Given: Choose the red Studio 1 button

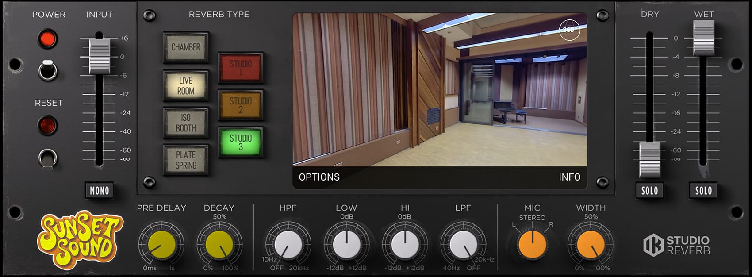Looking at the screenshot, I should [241, 68].
